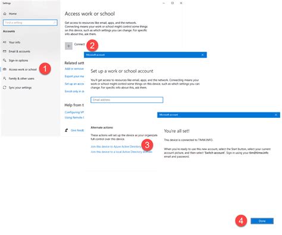Join this device to Azure Active Directory

(116, 146)
